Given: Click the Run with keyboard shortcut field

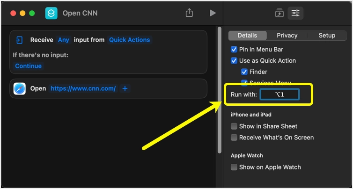Looking at the screenshot, I should point(279,94).
